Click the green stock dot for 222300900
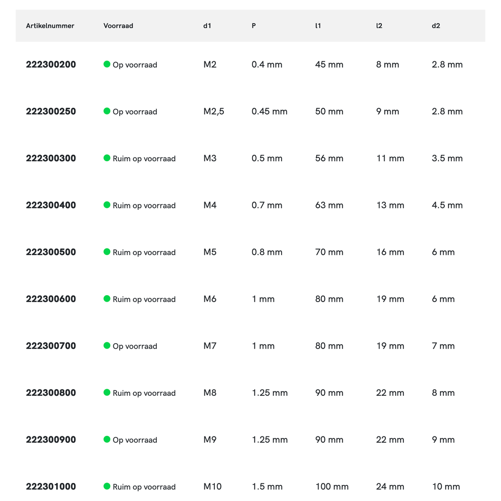The image size is (501, 501). tap(107, 439)
